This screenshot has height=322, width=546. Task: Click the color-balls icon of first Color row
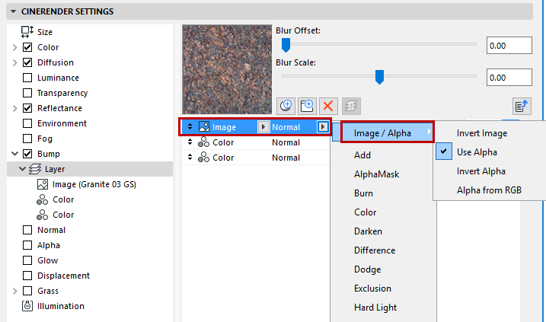(x=204, y=142)
